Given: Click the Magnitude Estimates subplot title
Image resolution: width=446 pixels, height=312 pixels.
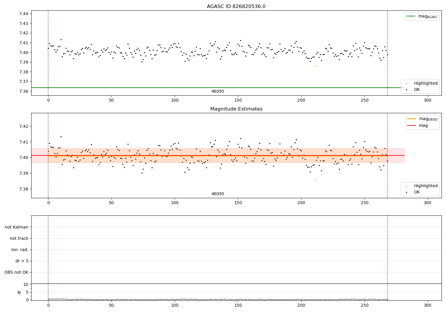Looking at the screenshot, I should tap(236, 109).
